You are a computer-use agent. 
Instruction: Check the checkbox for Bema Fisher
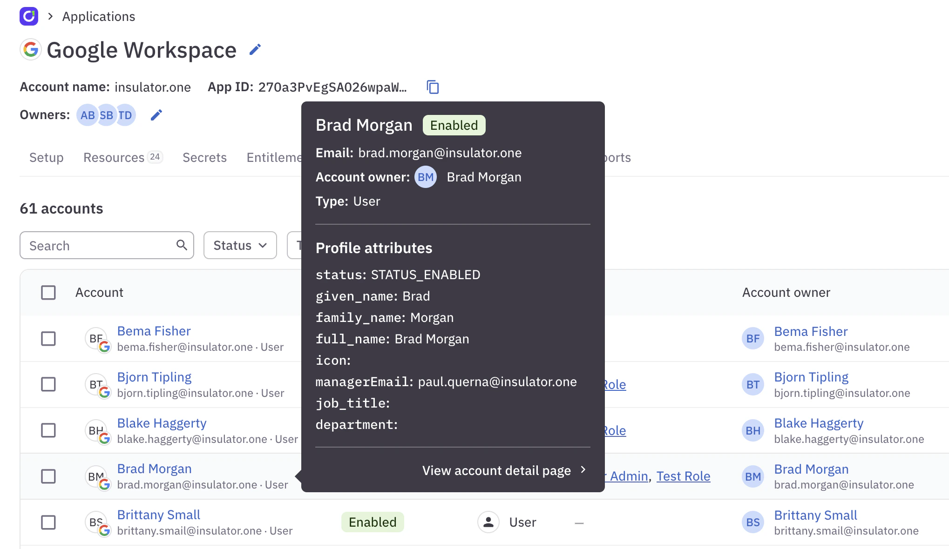[48, 339]
